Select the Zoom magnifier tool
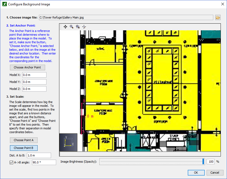Image resolution: width=227 pixels, height=179 pixels. pos(71,27)
